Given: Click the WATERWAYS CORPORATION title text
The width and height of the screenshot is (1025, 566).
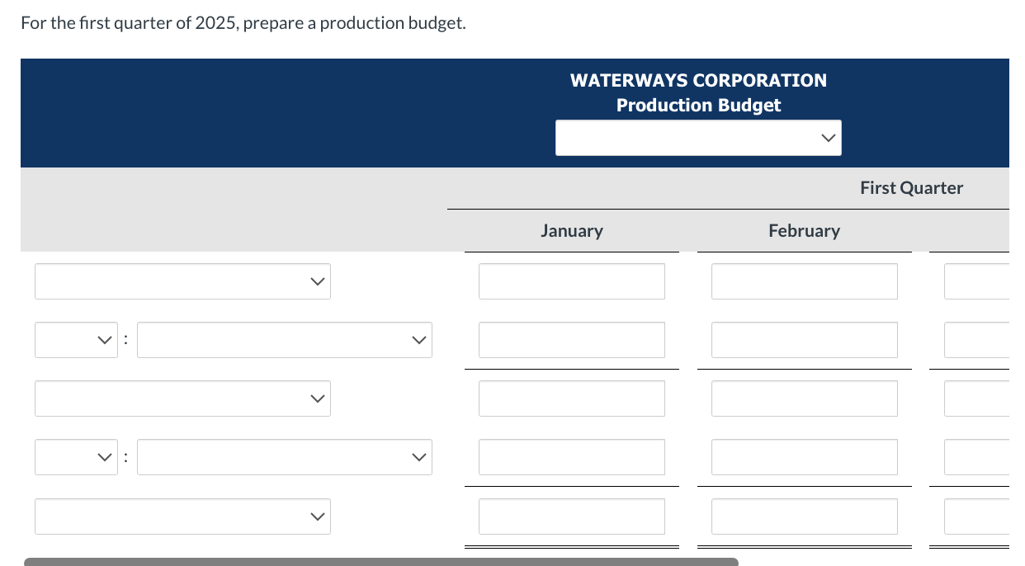Looking at the screenshot, I should pyautogui.click(x=698, y=80).
